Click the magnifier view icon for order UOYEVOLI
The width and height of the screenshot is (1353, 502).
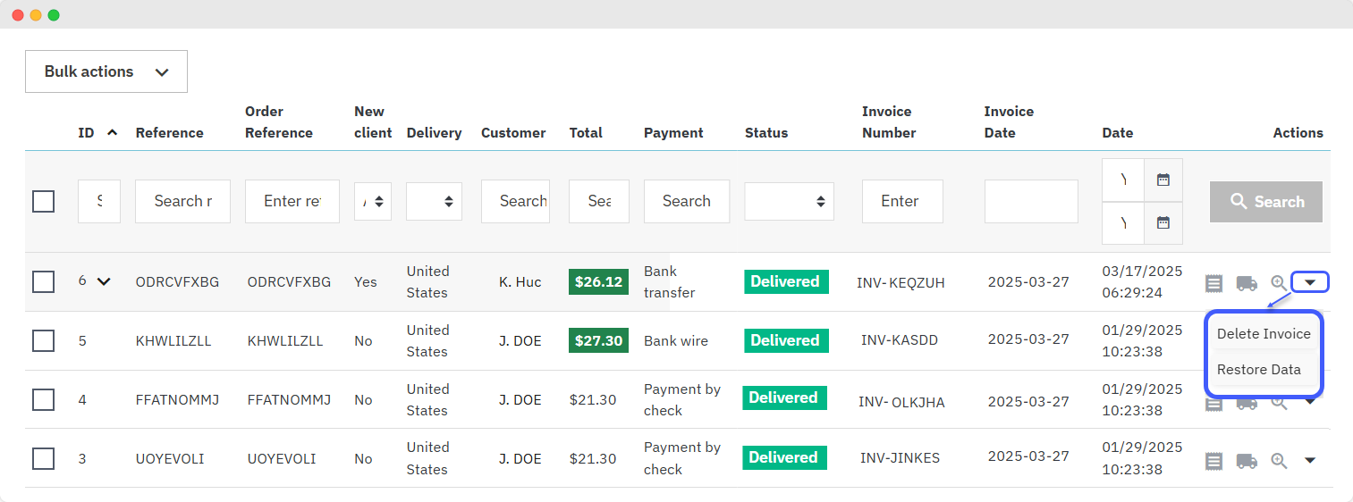(1279, 461)
